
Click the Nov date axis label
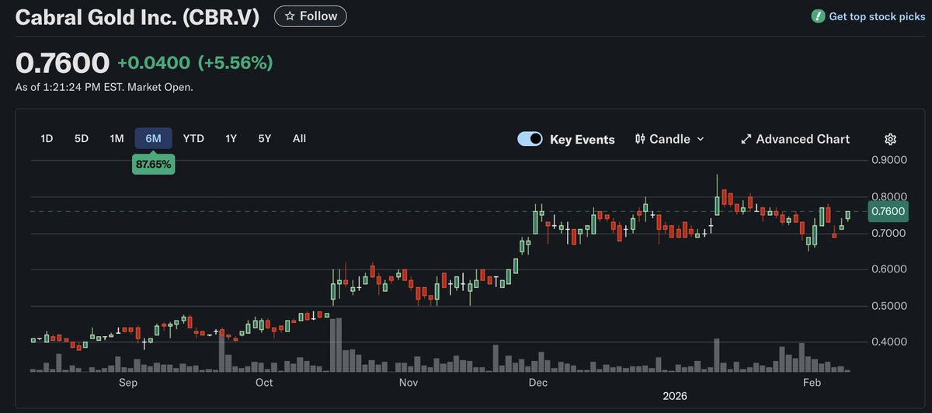pyautogui.click(x=409, y=383)
